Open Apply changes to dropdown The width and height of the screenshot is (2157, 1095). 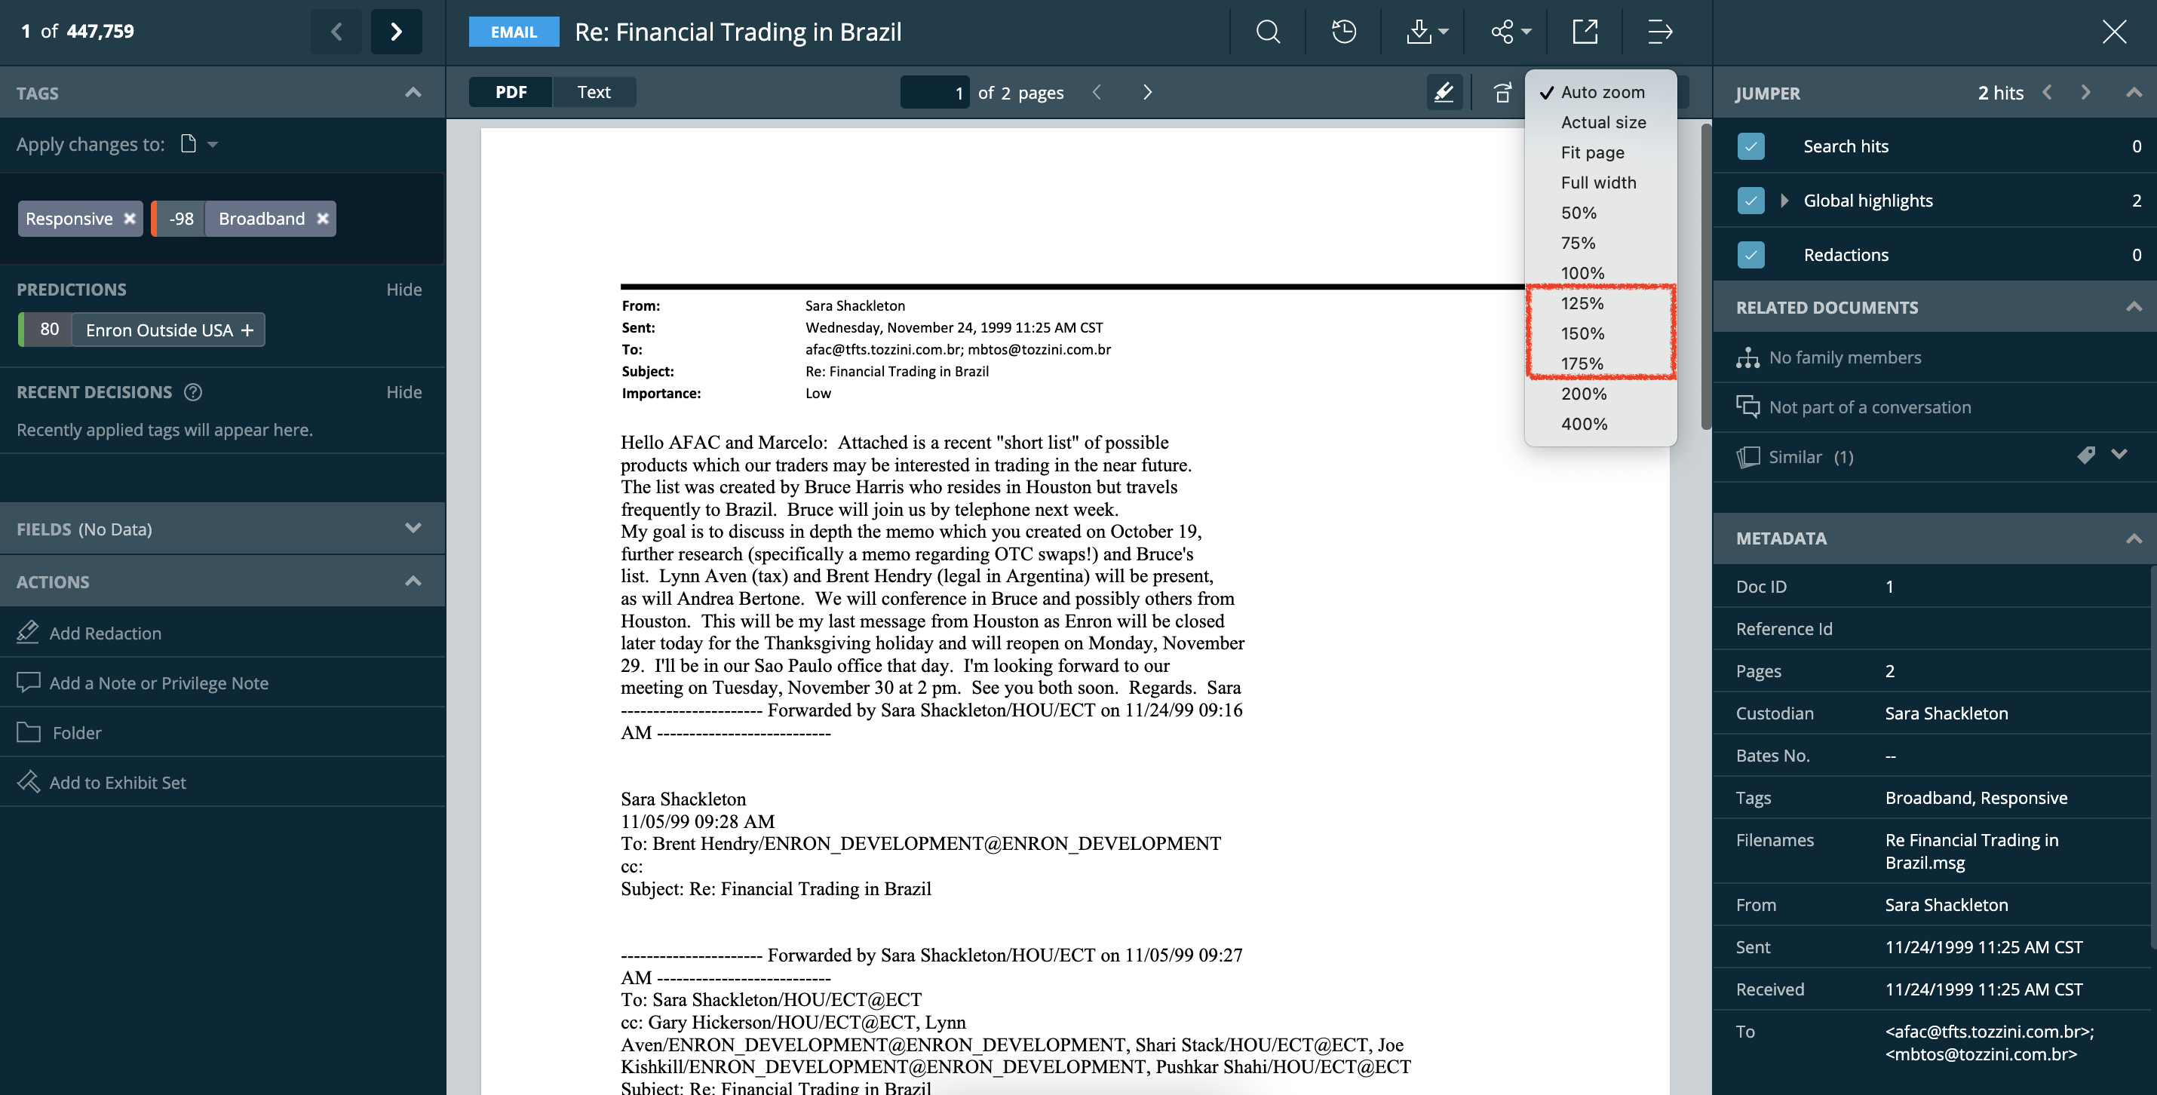click(200, 144)
